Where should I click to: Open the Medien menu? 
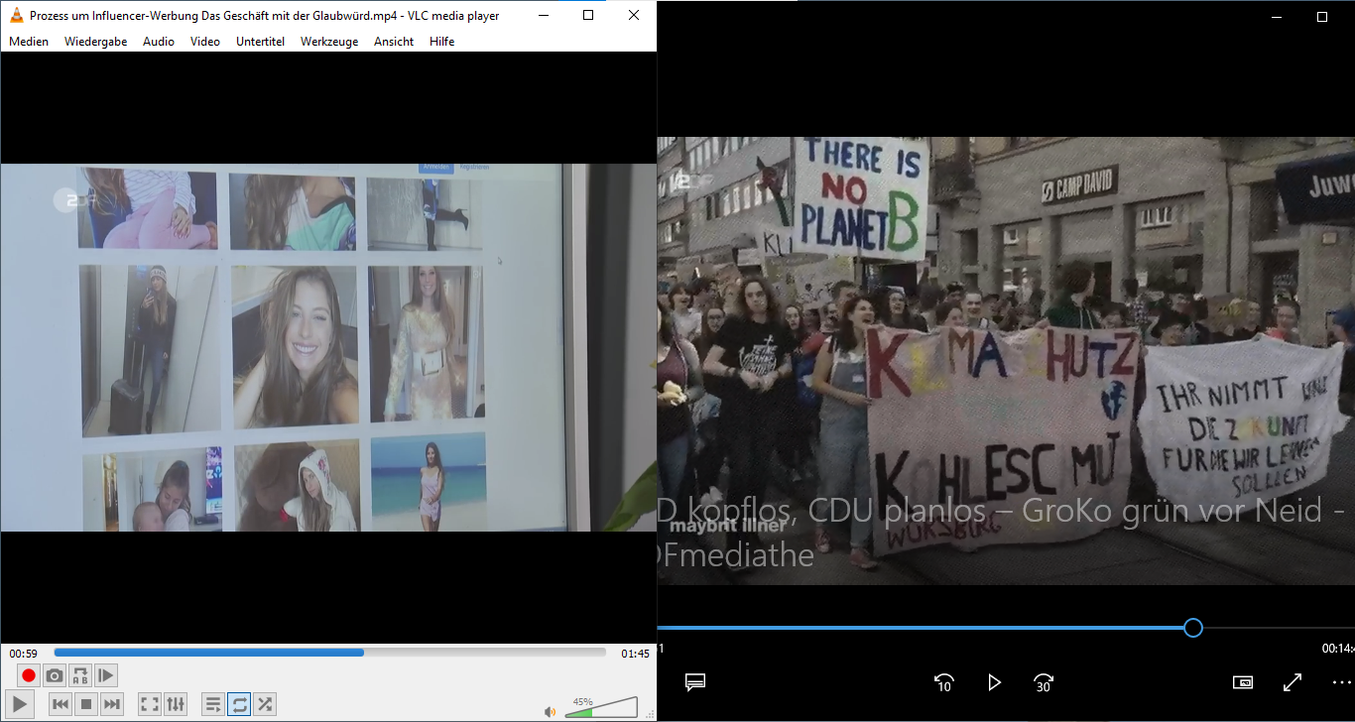point(29,42)
